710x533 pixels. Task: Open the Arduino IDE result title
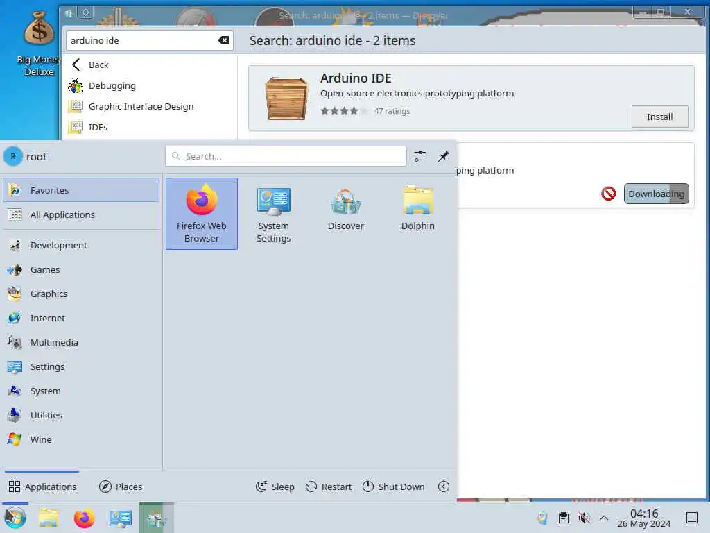[356, 78]
